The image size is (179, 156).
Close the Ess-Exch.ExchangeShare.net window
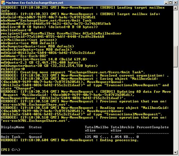[x=175, y=3]
